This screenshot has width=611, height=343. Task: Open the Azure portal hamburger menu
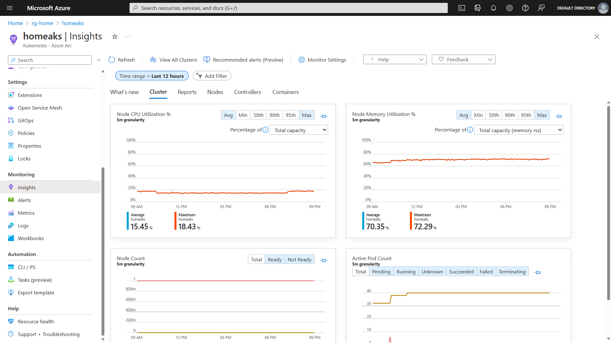pos(10,8)
